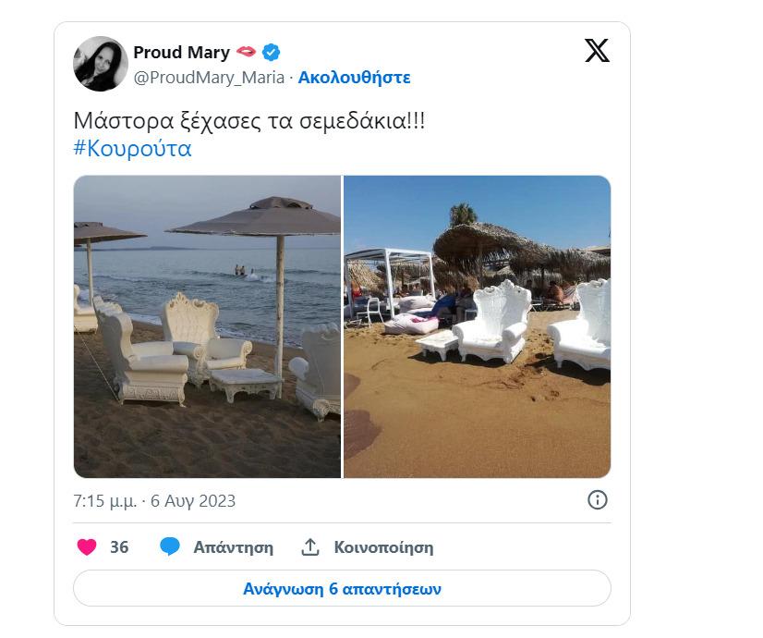763x638 pixels.
Task: Open the #Κουρούτα hashtag link
Action: coord(132,149)
